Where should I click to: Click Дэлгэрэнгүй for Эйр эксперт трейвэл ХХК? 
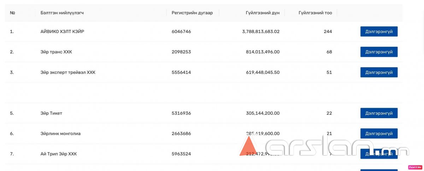click(x=379, y=72)
